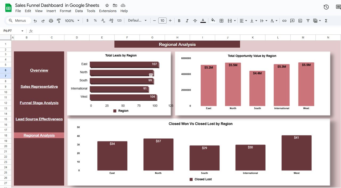Image resolution: width=341 pixels, height=188 pixels.
Task: Toggle italic formatting
Action: point(187,21)
